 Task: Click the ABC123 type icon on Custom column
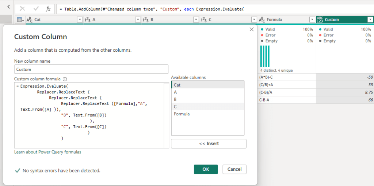tap(320, 20)
